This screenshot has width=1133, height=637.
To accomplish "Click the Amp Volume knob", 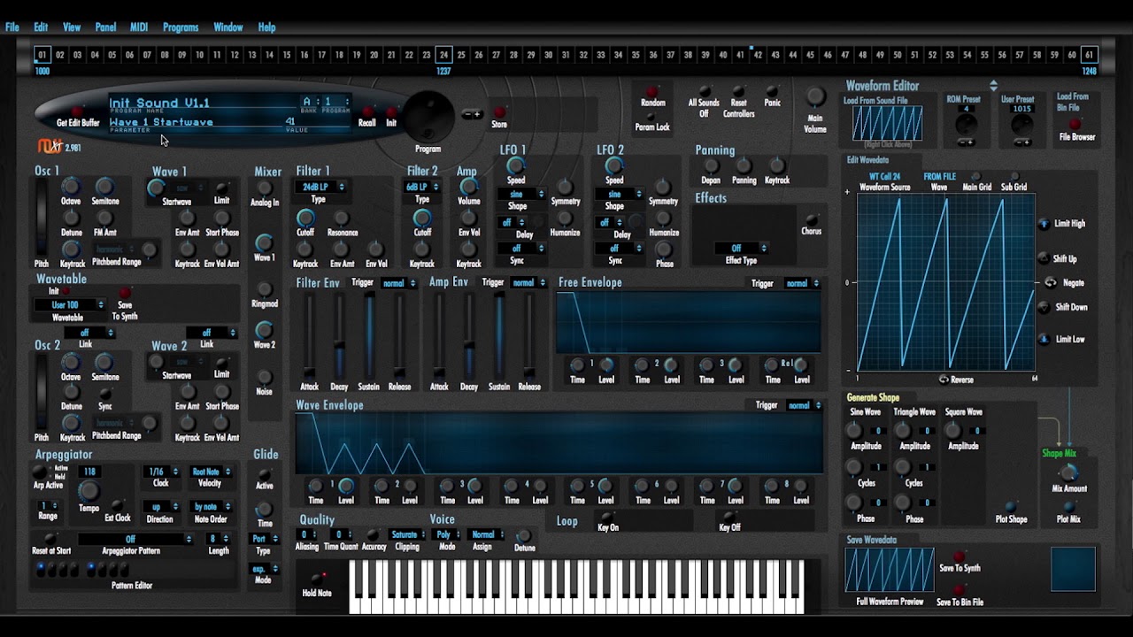I will (x=469, y=187).
